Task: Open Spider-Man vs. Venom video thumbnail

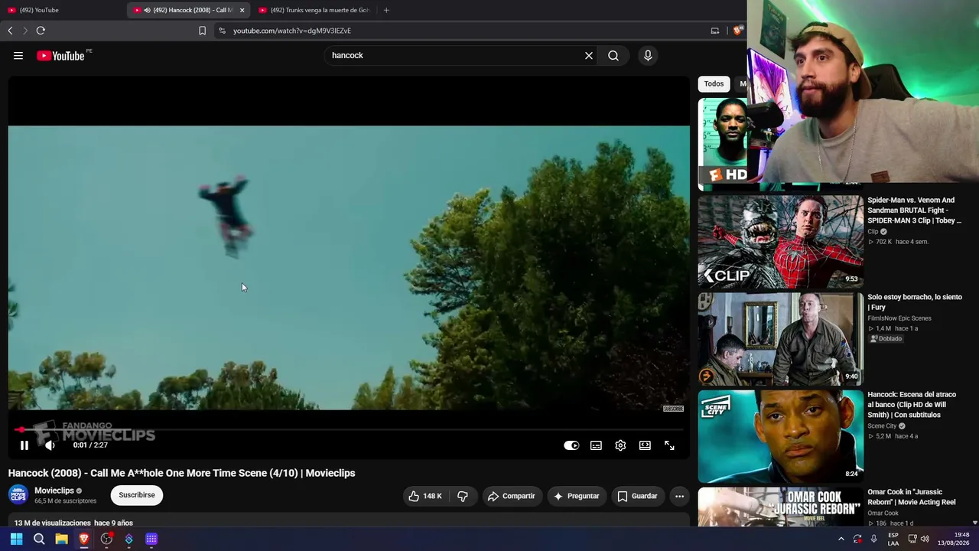Action: click(780, 241)
